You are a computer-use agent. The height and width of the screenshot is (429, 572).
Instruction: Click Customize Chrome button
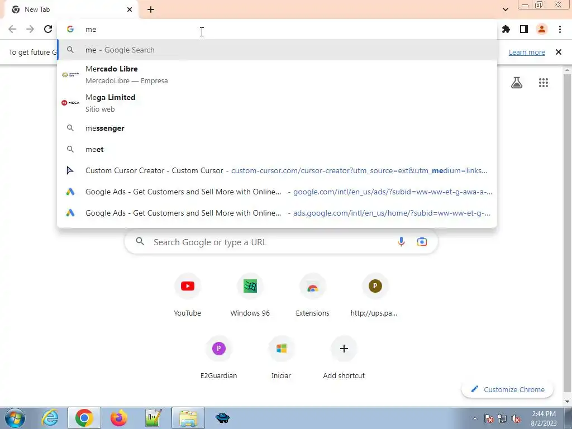[x=507, y=389]
